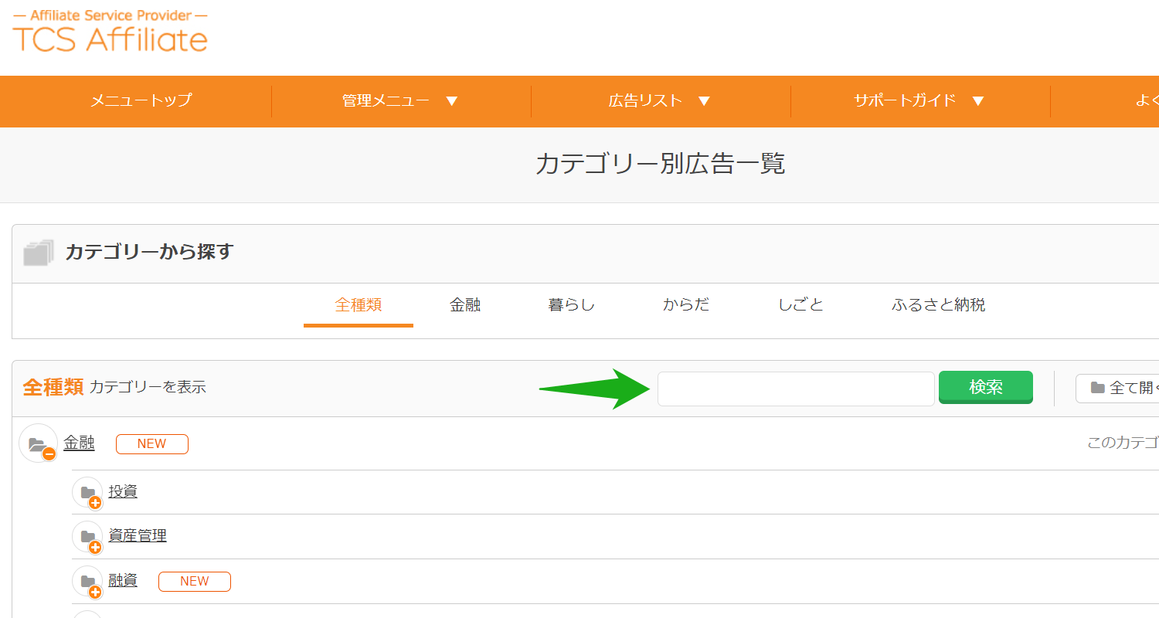Open the 管理メニュー dropdown
The height and width of the screenshot is (618, 1159).
click(x=400, y=100)
